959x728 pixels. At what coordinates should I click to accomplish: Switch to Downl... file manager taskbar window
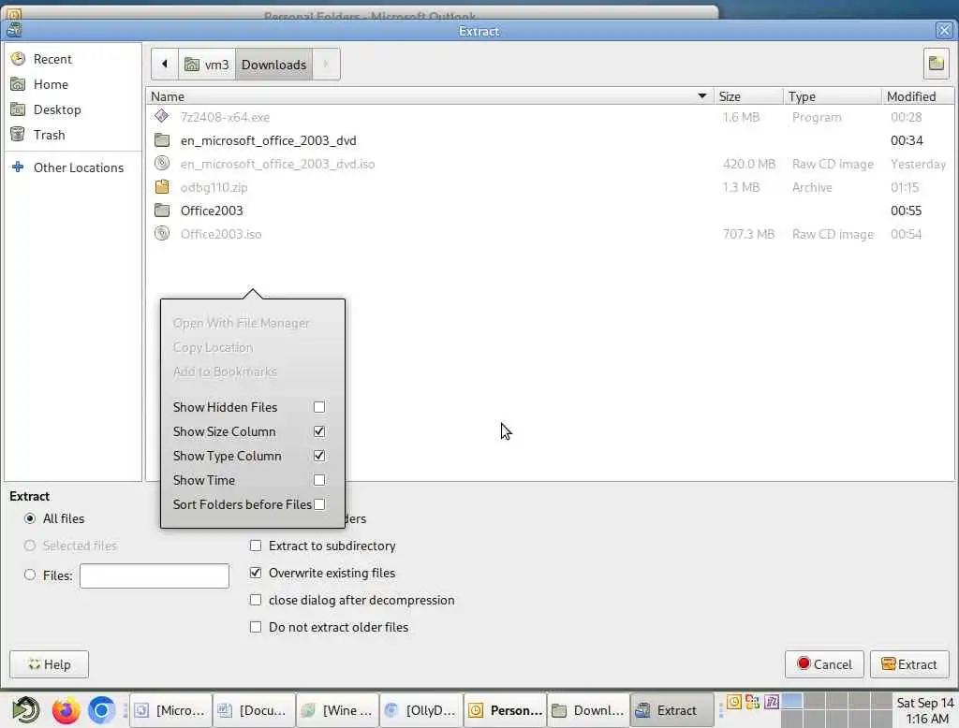[x=588, y=710]
